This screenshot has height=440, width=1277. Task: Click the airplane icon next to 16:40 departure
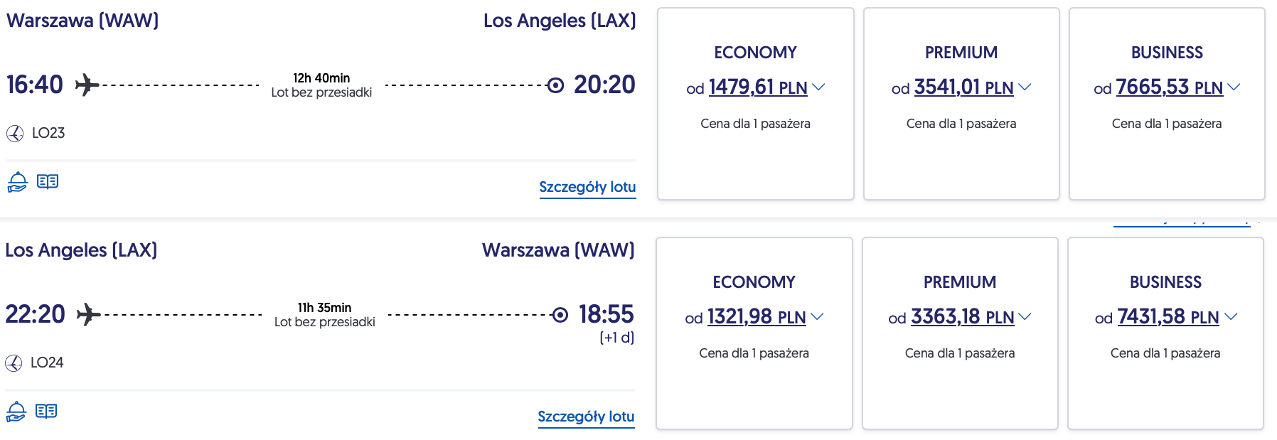(x=87, y=85)
